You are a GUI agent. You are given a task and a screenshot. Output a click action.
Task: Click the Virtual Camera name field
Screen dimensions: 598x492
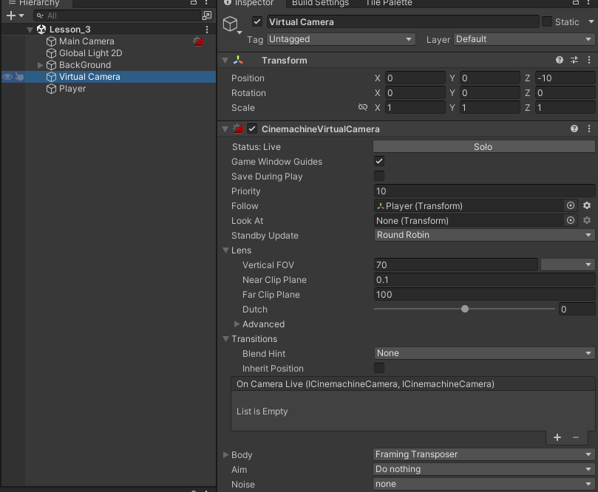pyautogui.click(x=403, y=21)
